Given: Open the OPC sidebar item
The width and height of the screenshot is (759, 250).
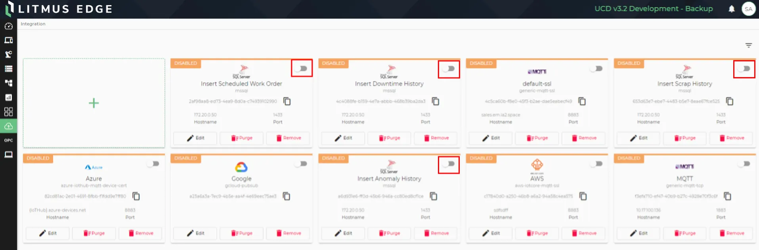Looking at the screenshot, I should coord(8,140).
